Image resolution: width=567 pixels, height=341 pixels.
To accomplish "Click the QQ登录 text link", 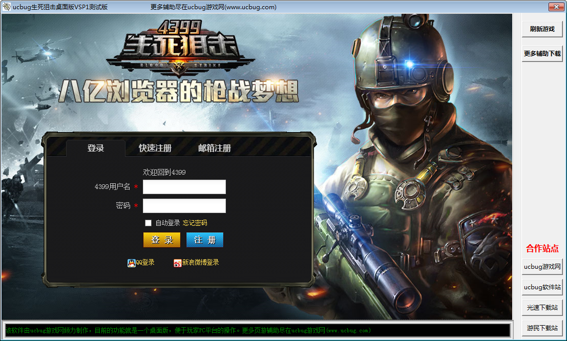I will coord(145,263).
